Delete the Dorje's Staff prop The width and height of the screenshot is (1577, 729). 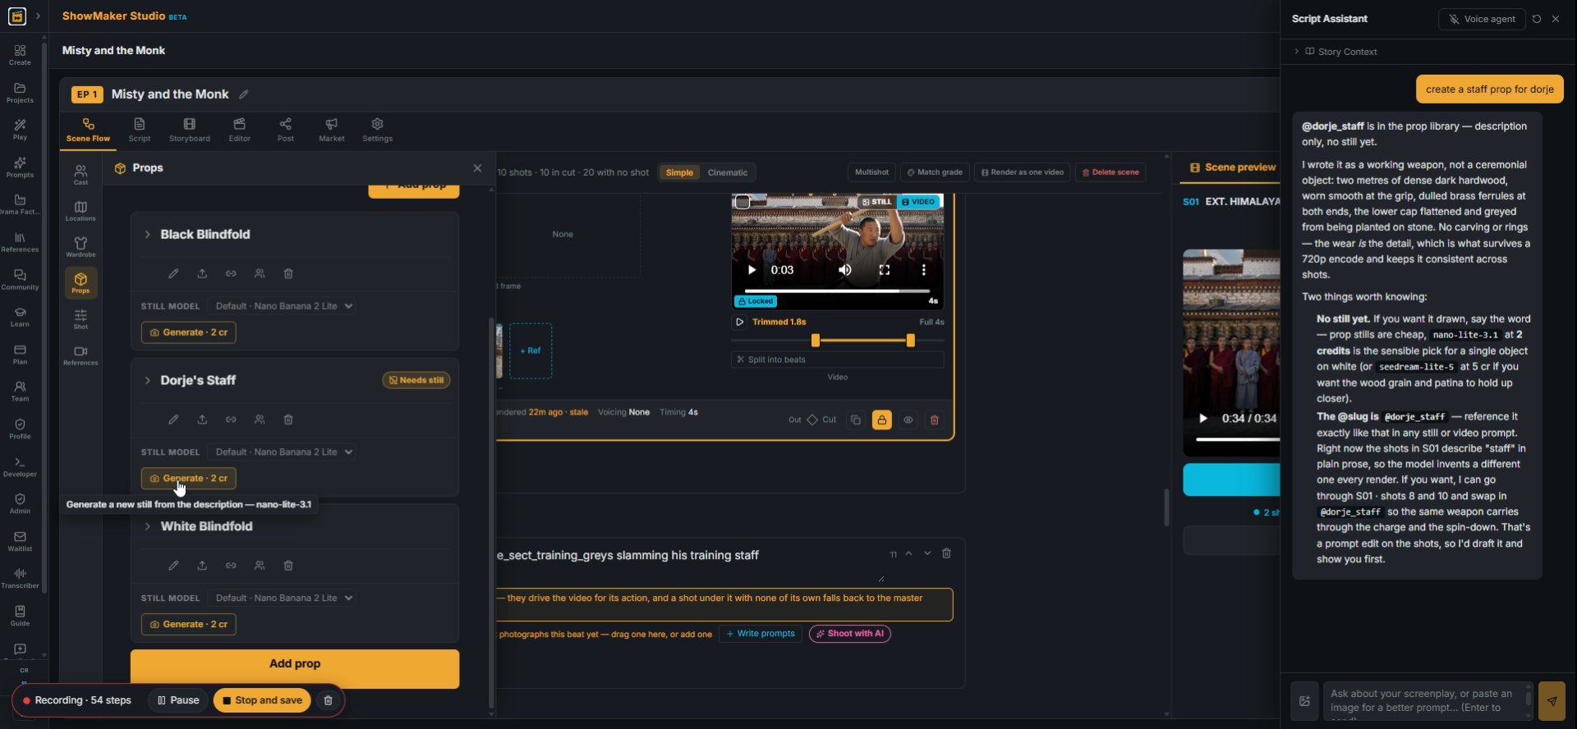coord(288,420)
